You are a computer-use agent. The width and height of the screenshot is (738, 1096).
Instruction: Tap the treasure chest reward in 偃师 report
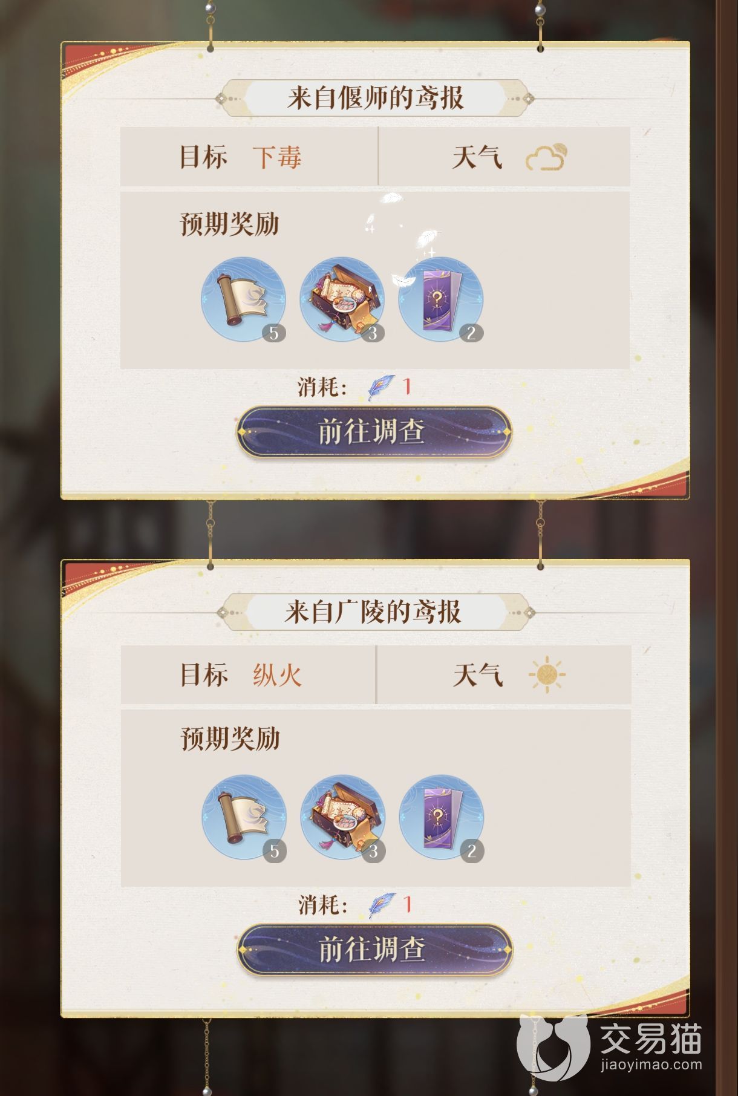342,300
